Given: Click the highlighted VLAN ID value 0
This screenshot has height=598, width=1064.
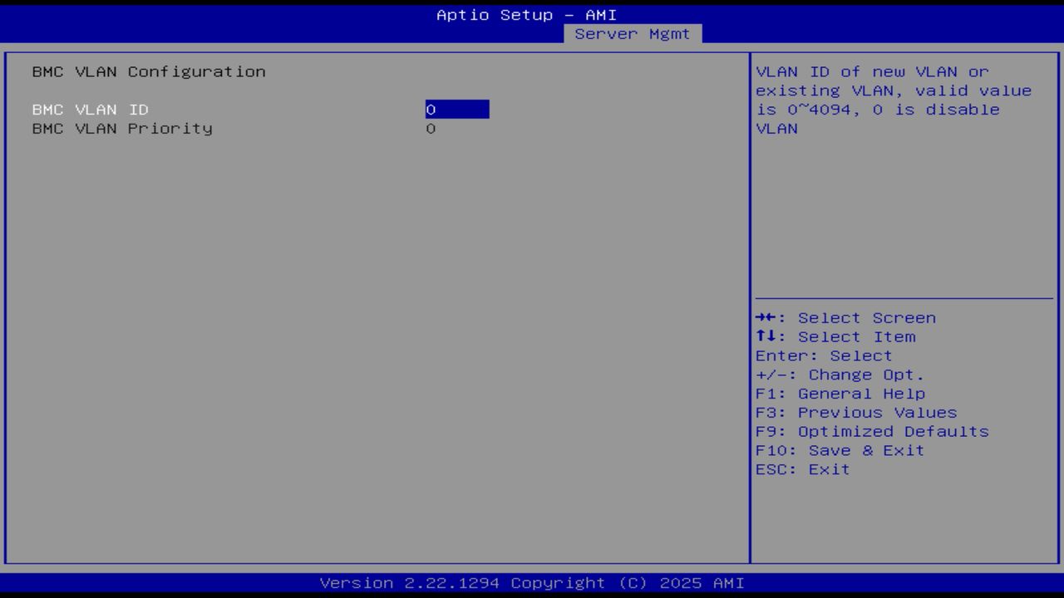Looking at the screenshot, I should tap(431, 109).
